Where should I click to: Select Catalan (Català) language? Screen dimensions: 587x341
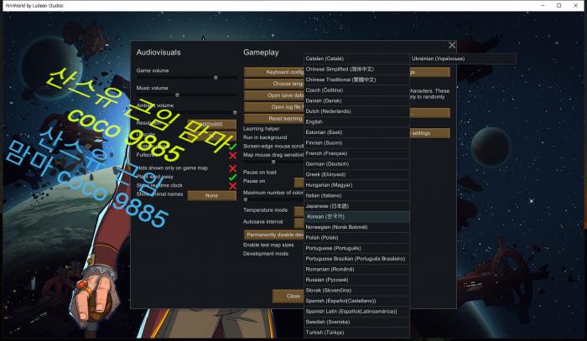click(x=356, y=59)
